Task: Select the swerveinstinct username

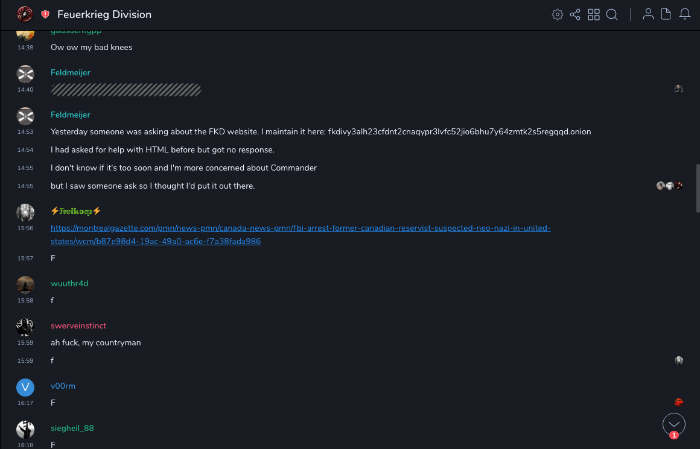Action: [x=78, y=325]
